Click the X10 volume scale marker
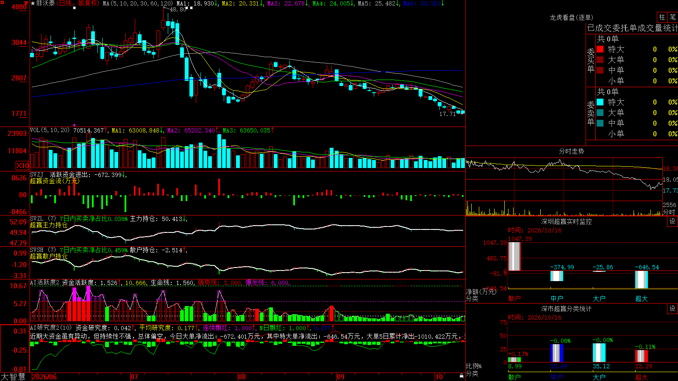This screenshot has width=678, height=381. tap(22, 166)
